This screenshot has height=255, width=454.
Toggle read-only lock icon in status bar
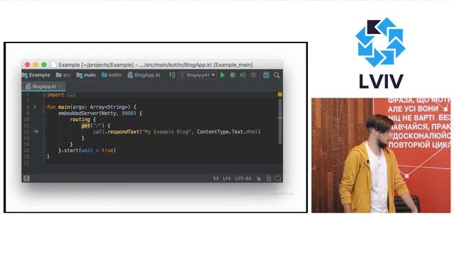click(x=258, y=178)
